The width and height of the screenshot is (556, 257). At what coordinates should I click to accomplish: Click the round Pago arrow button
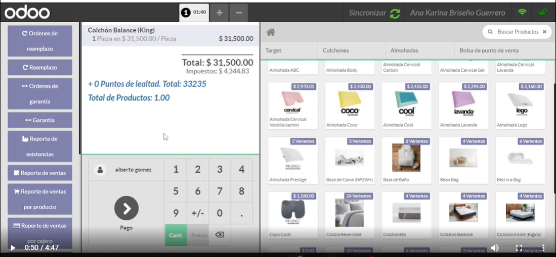click(126, 208)
